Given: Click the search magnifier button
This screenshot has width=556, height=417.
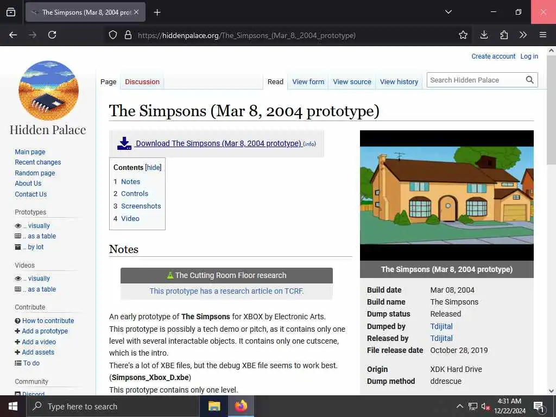Looking at the screenshot, I should click(x=529, y=80).
